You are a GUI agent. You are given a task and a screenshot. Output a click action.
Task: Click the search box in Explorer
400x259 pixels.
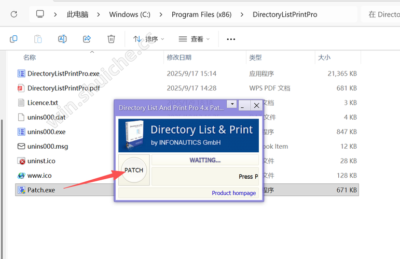click(383, 15)
